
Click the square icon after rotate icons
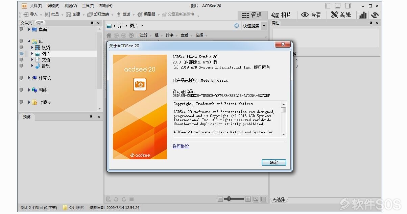[x=131, y=199]
